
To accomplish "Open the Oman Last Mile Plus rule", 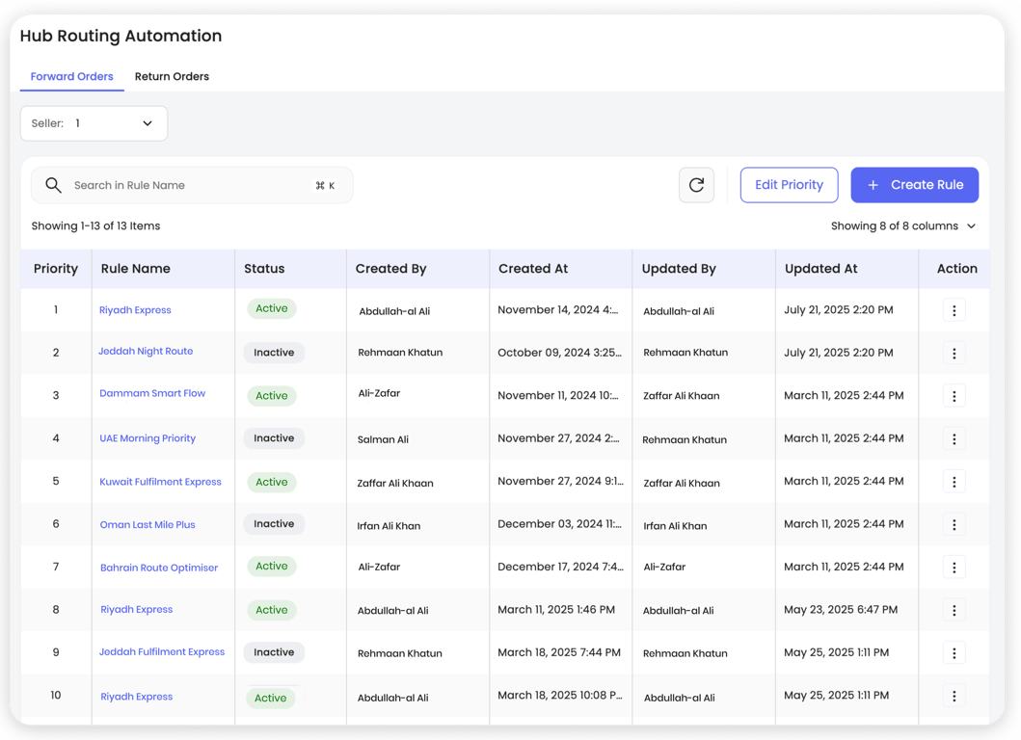I will (148, 524).
